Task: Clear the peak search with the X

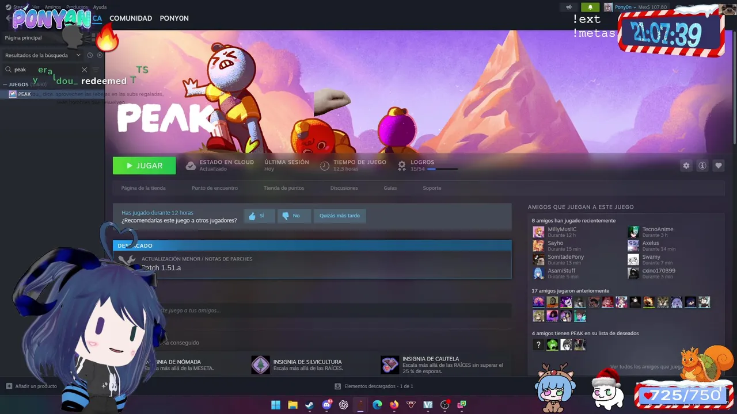Action: click(x=84, y=70)
